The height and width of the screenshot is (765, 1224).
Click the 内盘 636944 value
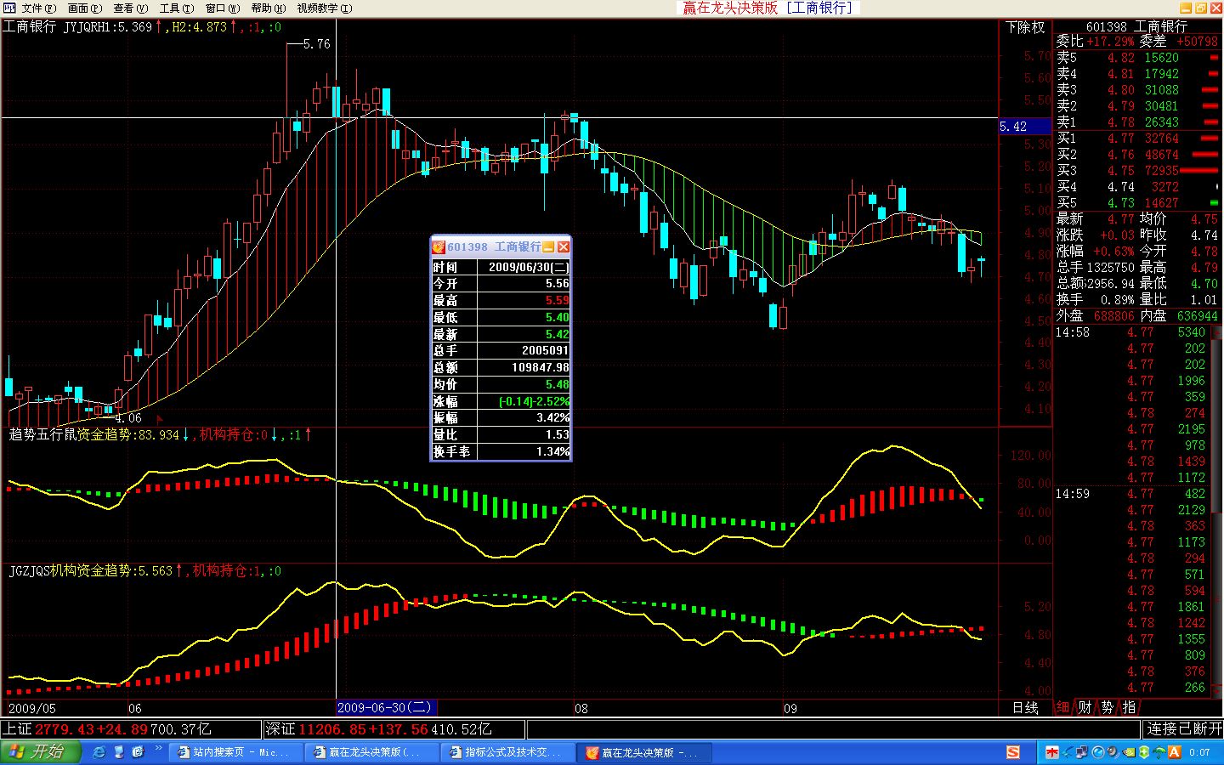(1197, 316)
